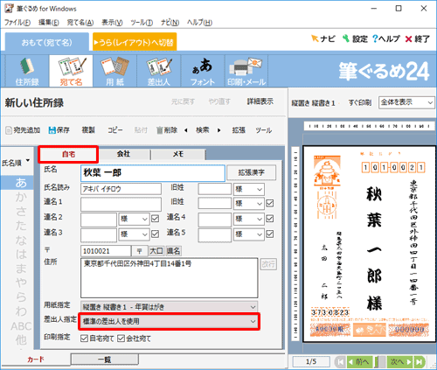Screen dimensions: 437x370
Task: Delete the record with 削除
Action: click(167, 130)
